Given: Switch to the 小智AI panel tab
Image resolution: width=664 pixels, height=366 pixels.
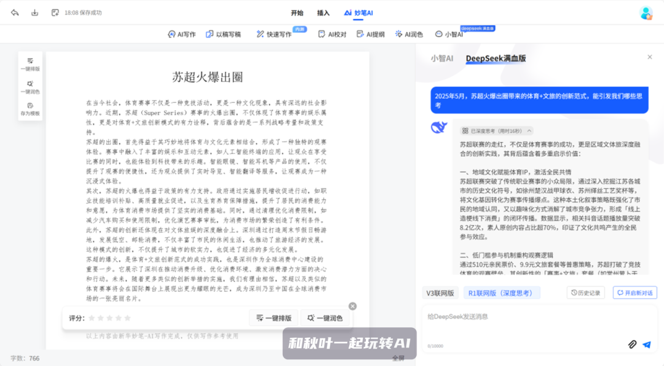Looking at the screenshot, I should pyautogui.click(x=441, y=58).
